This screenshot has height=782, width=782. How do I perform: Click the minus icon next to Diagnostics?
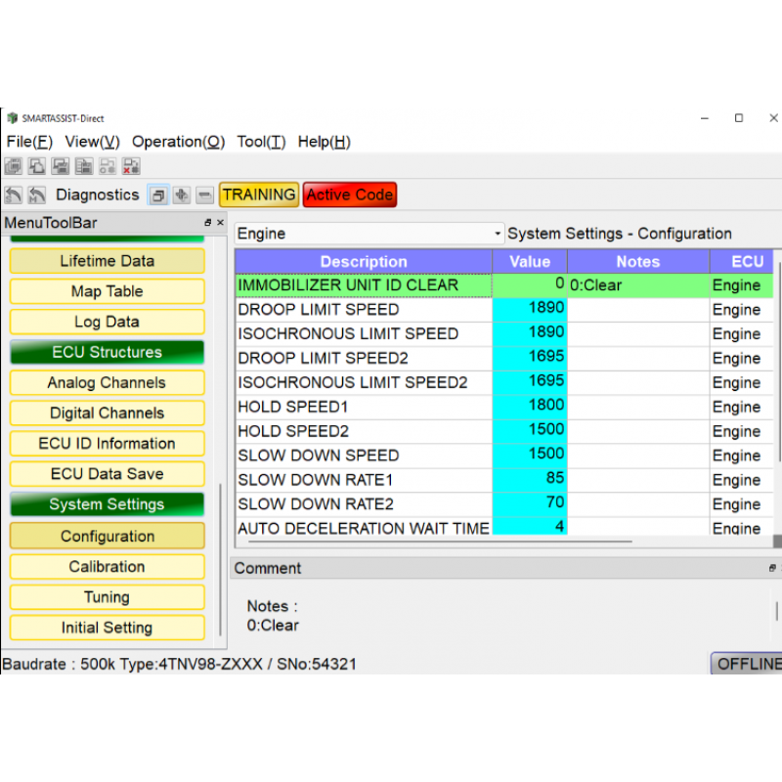pyautogui.click(x=204, y=195)
